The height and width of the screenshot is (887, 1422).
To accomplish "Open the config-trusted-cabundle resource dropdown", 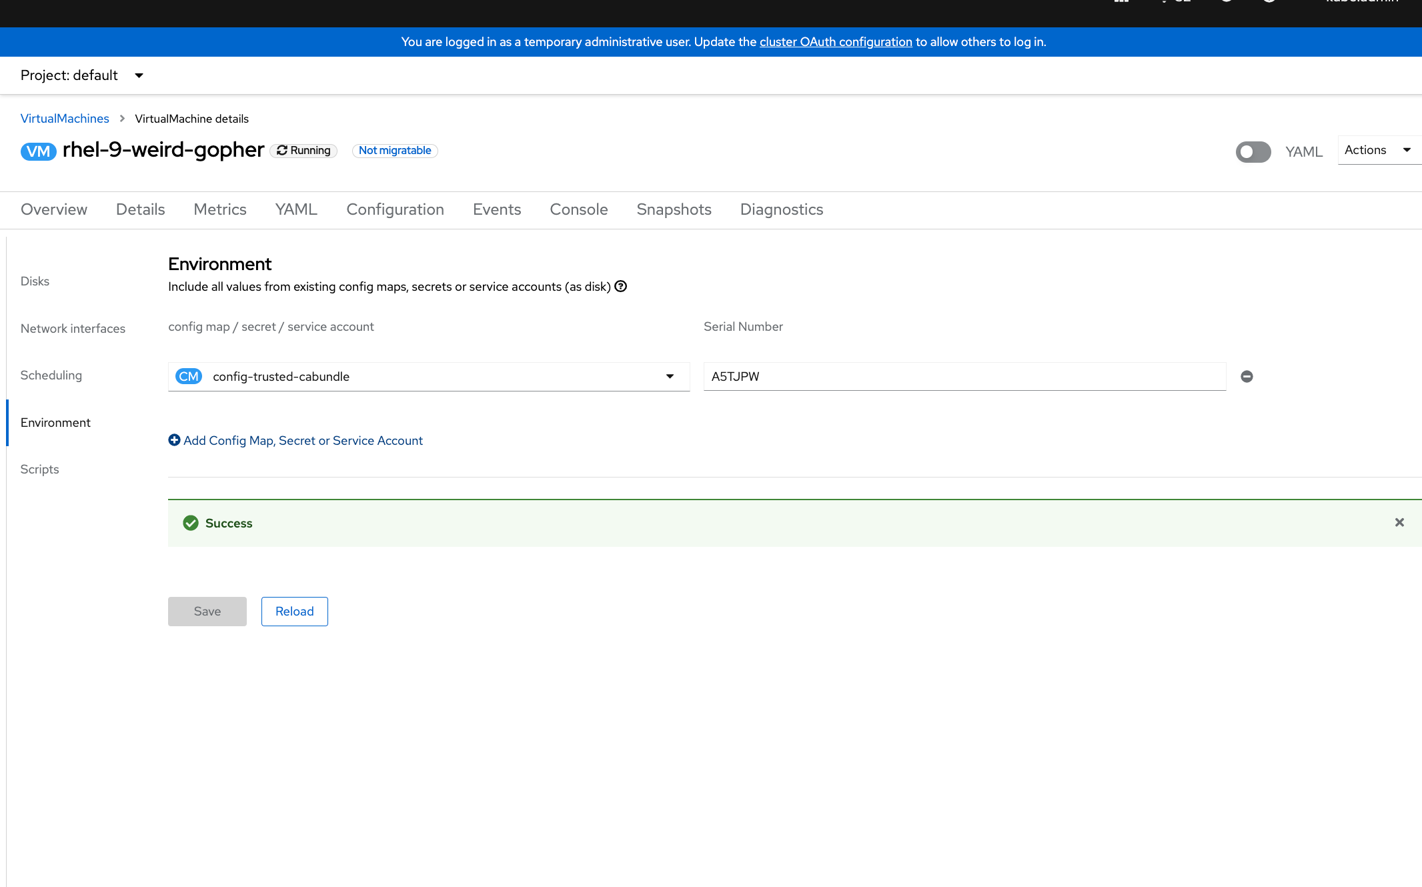I will click(670, 377).
